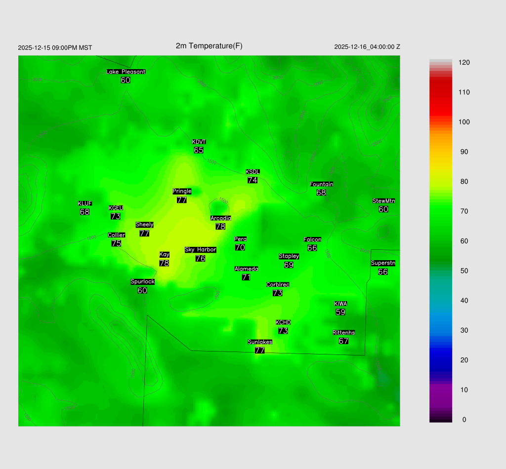Select the Arcadia temperature label

point(220,226)
